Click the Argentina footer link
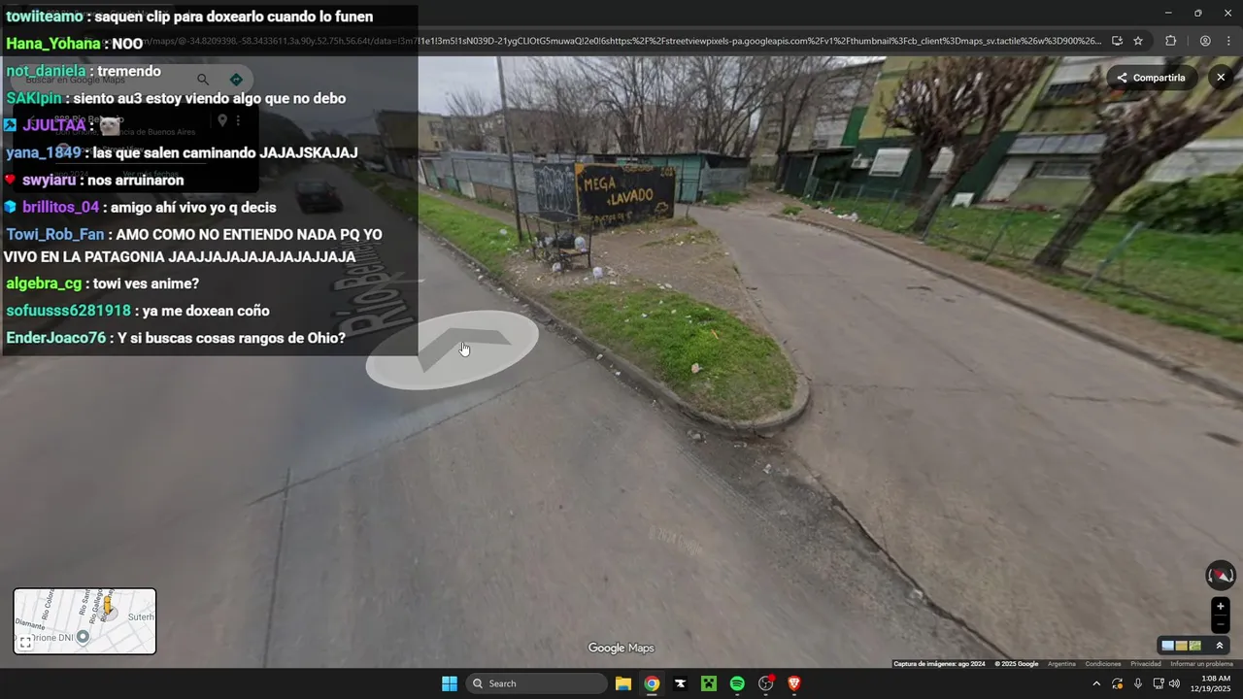 [1061, 664]
